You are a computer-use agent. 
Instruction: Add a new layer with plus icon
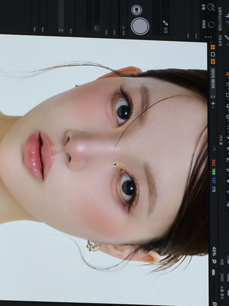[x=213, y=103]
